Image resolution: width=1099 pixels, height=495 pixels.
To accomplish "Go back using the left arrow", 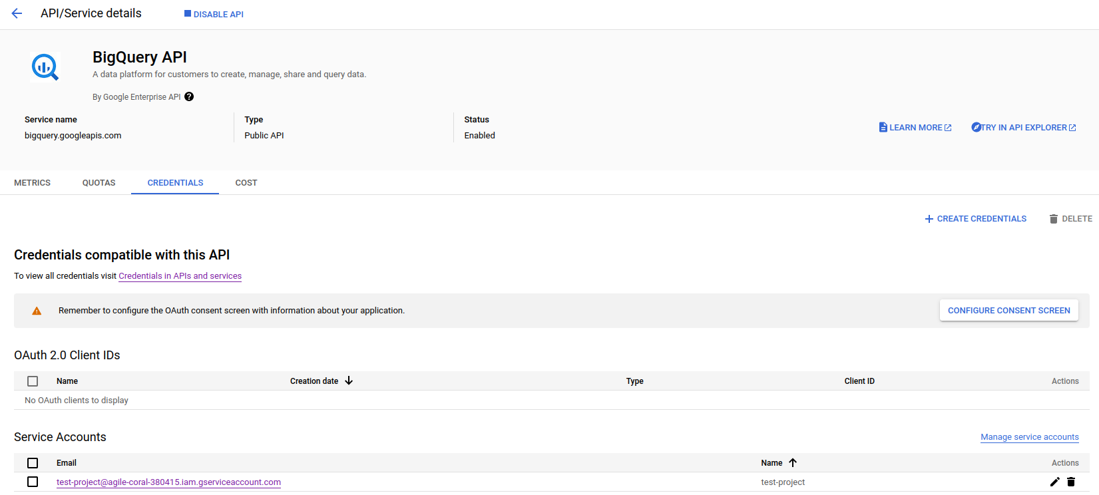I will [17, 13].
